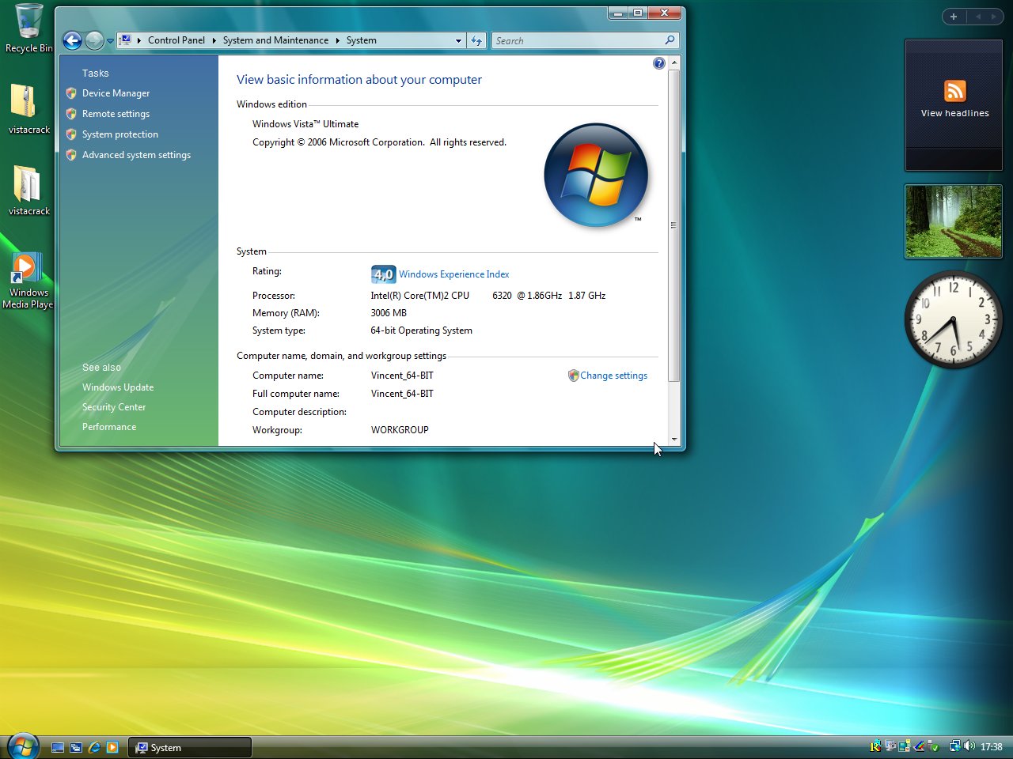Image resolution: width=1013 pixels, height=759 pixels.
Task: Click the Windows Vista Ultimate edition text
Action: [305, 124]
